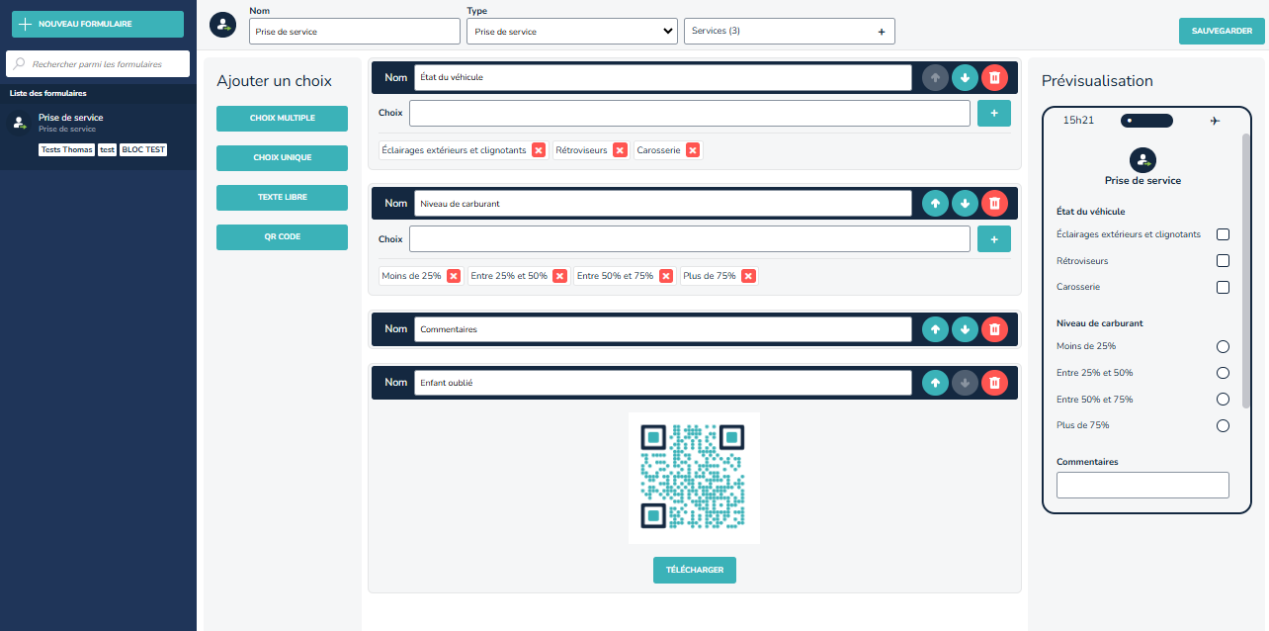Move Enfant oublié field up

click(935, 382)
